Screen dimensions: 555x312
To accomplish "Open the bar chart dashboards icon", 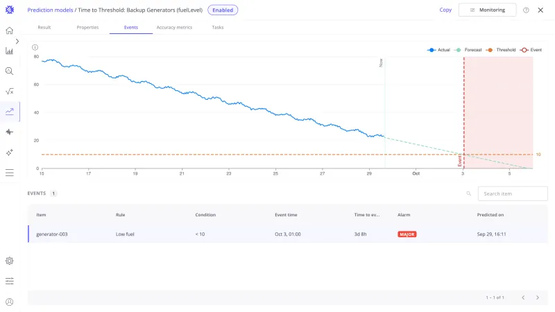I will [10, 51].
